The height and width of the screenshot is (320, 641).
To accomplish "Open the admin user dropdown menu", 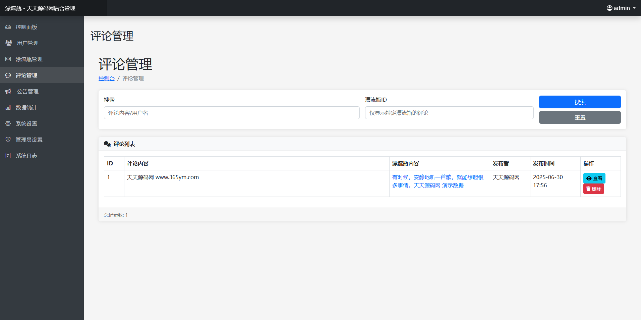I will point(621,8).
